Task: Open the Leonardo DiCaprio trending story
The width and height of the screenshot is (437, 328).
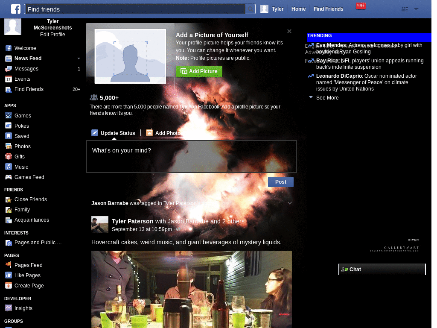Action: pos(367,82)
